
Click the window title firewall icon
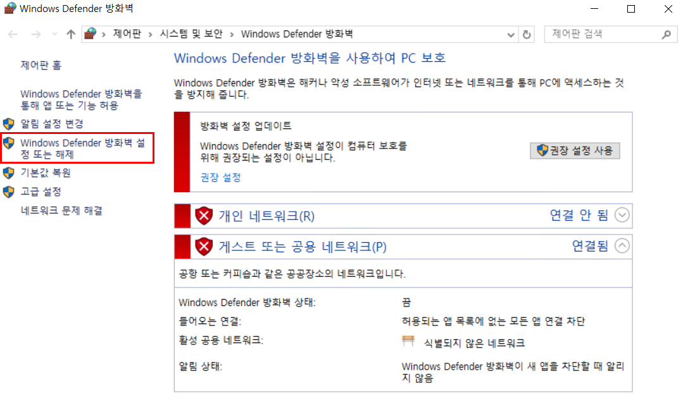click(10, 8)
